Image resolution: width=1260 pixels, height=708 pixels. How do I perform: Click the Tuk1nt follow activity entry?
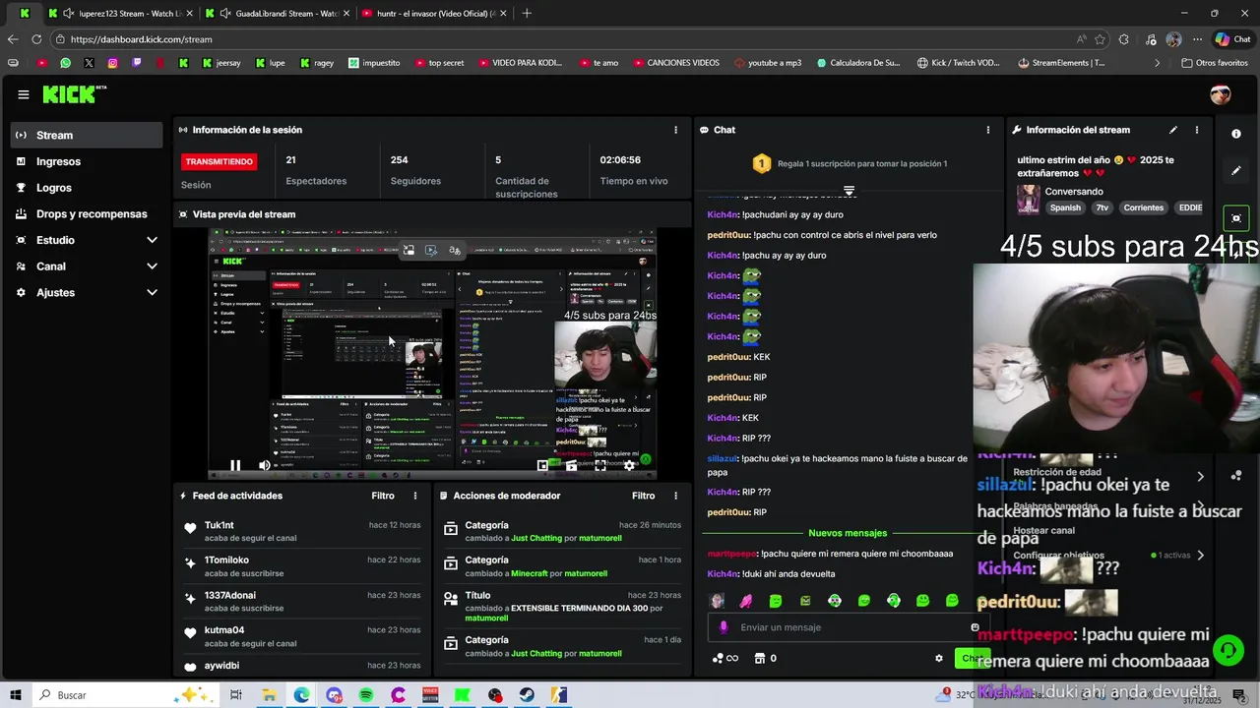301,531
